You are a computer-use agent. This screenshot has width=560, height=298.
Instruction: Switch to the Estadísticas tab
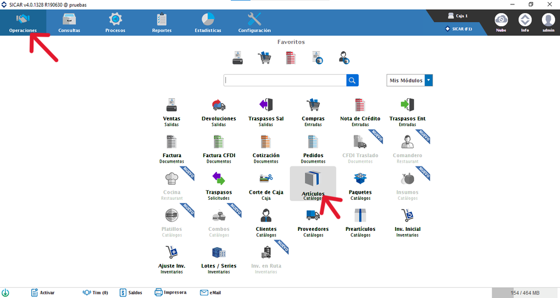[208, 22]
